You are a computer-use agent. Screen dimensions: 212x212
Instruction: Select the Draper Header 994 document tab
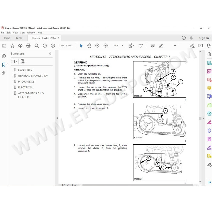coord(44,38)
